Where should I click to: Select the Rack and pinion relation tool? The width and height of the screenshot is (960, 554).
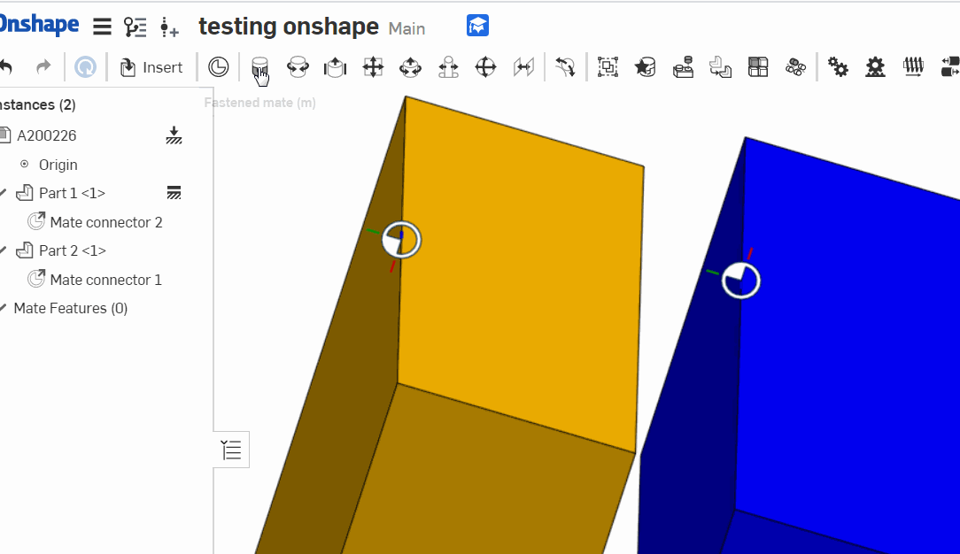coord(876,66)
